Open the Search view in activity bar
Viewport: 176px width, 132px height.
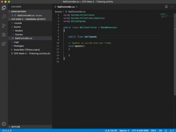point(4,17)
